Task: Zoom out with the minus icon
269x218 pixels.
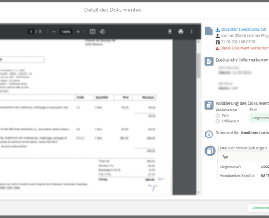Action: 54,32
